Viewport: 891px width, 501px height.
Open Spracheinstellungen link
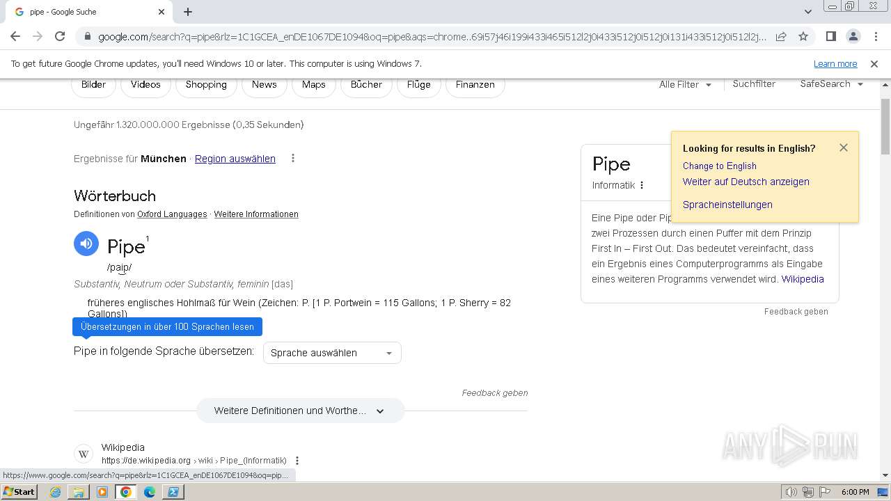(x=727, y=205)
